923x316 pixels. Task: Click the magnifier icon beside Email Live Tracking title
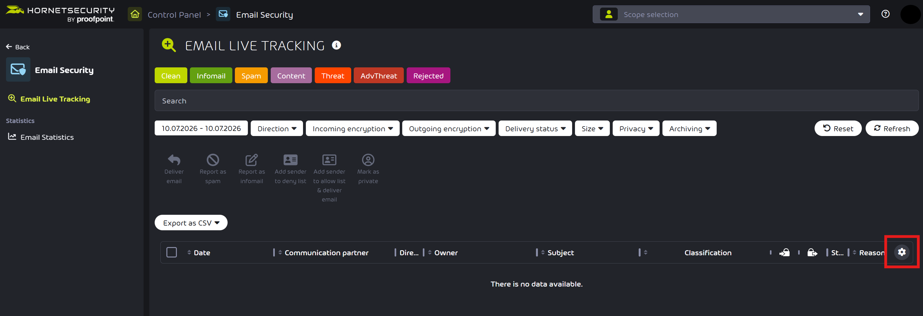coord(168,45)
